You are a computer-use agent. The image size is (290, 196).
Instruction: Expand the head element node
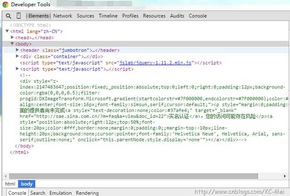(x=12, y=37)
